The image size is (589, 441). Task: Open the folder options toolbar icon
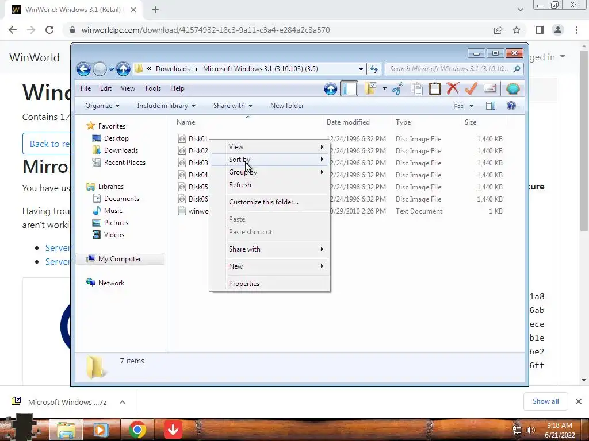[370, 89]
